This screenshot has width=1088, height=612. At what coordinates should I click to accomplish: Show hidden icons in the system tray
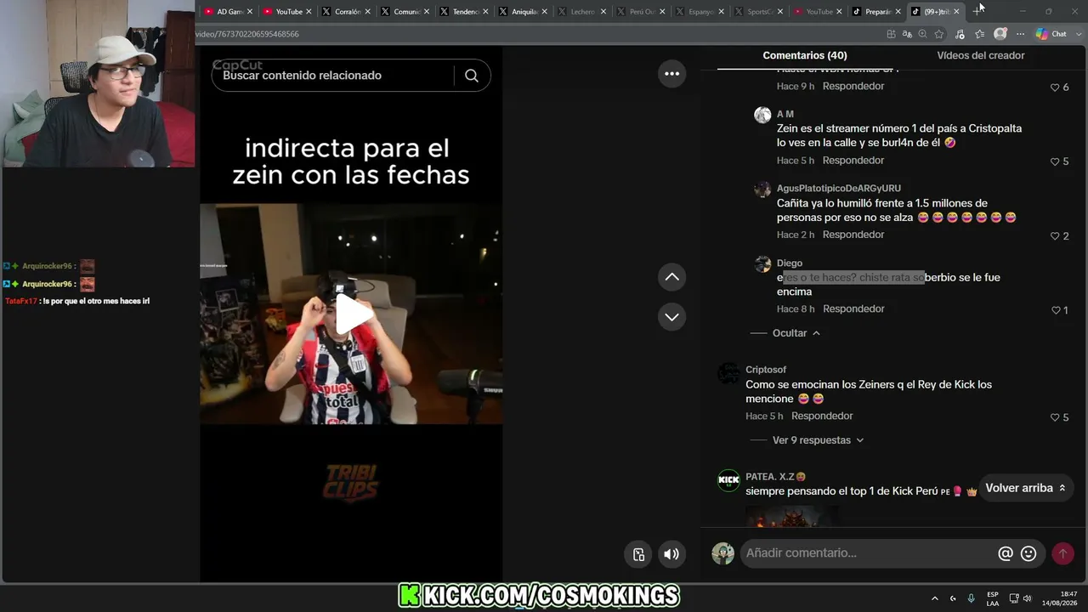[935, 598]
